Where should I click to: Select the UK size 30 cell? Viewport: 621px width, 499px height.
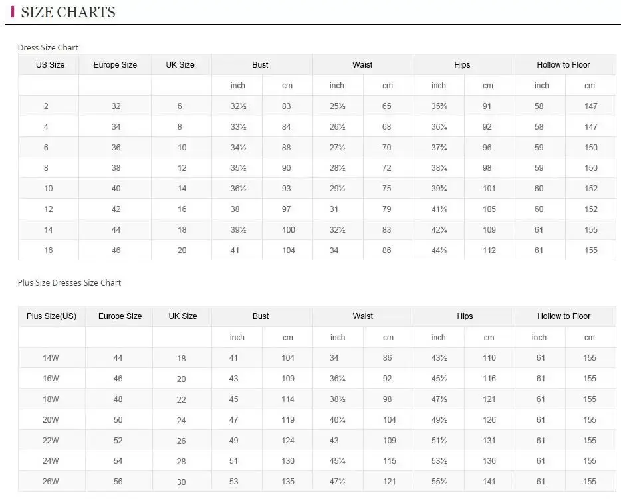tap(182, 482)
